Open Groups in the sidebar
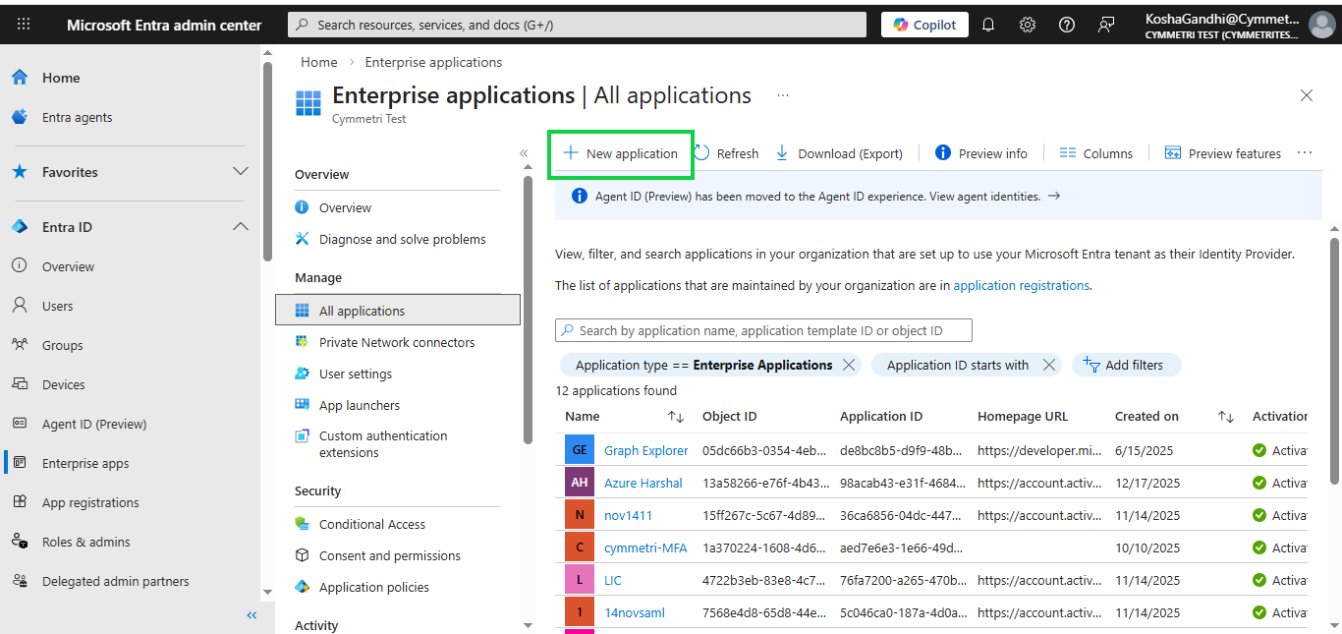Viewport: 1342px width, 634px height. pyautogui.click(x=62, y=345)
